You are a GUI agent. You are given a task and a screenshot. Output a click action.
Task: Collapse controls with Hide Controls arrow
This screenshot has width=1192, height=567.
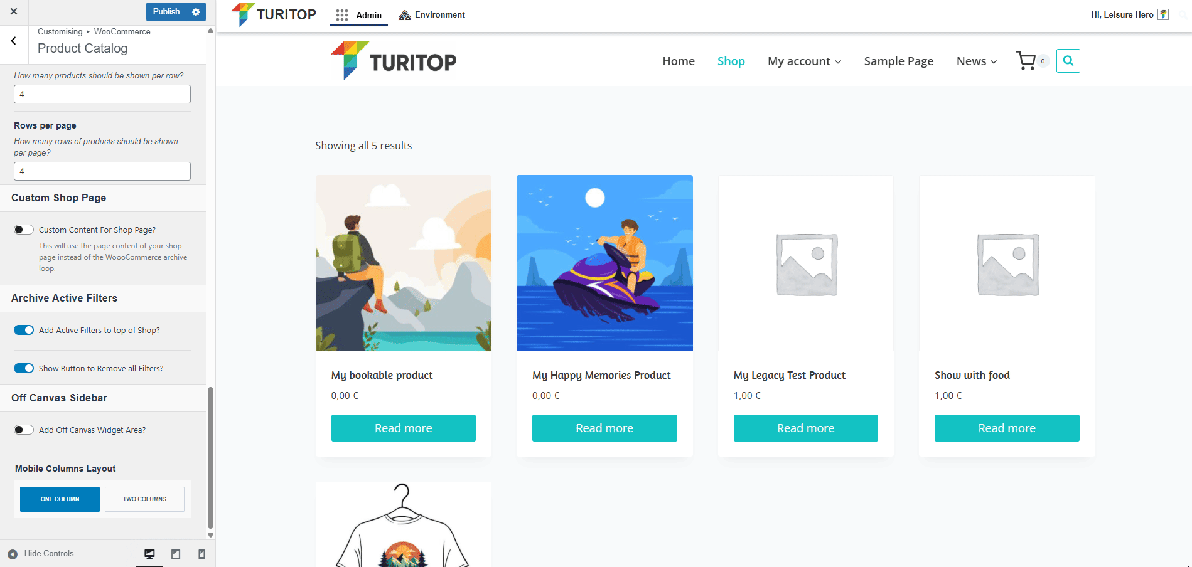13,554
